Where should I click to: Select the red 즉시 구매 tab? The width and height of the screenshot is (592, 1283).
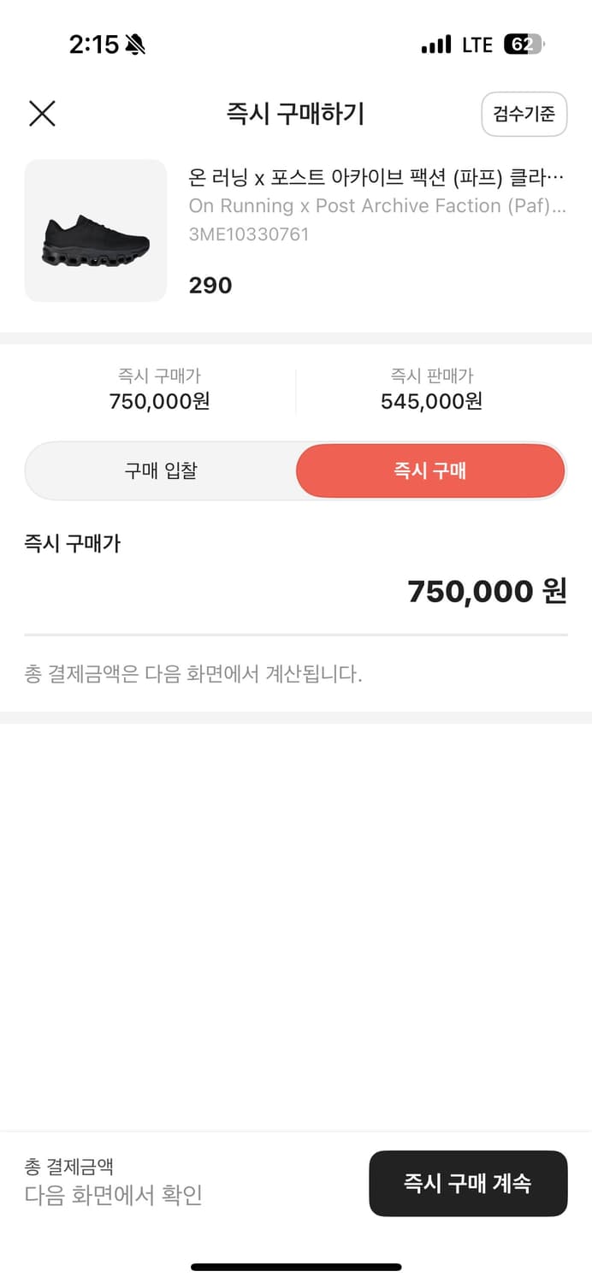tap(430, 470)
